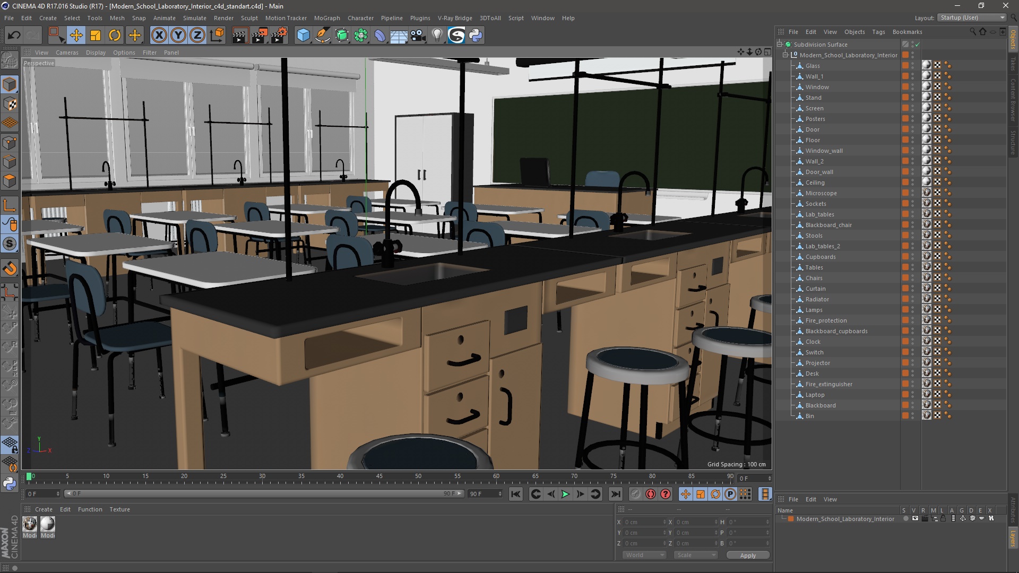Open material manager Texture menu
The width and height of the screenshot is (1019, 573).
coord(119,509)
